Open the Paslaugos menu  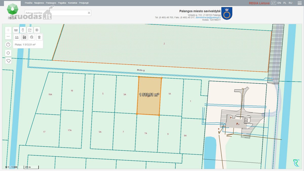pos(51,3)
